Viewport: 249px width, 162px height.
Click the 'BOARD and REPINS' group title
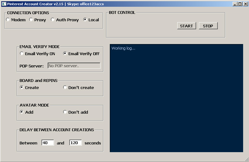(38, 80)
